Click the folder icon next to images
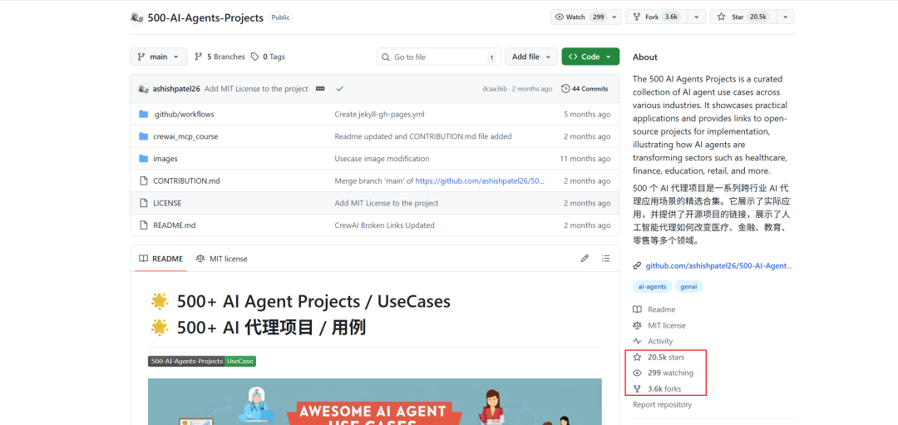The image size is (898, 425). [143, 159]
